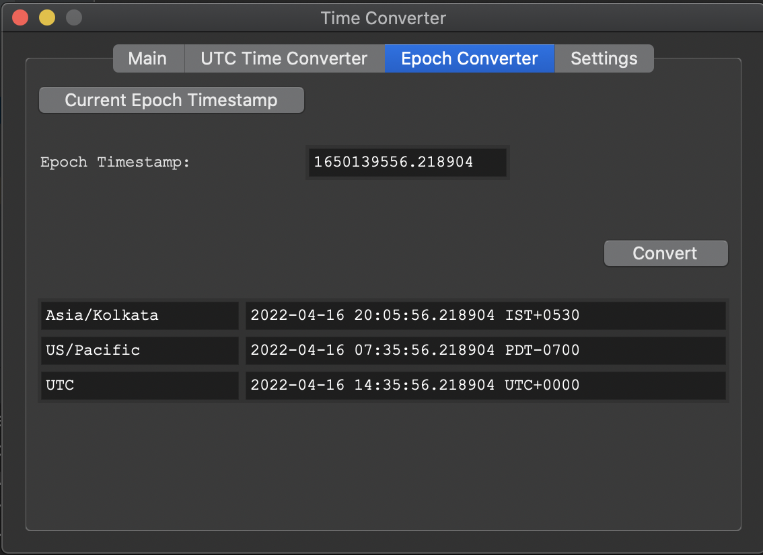Click the UTC+0000 converted time result
763x555 pixels.
pyautogui.click(x=484, y=386)
